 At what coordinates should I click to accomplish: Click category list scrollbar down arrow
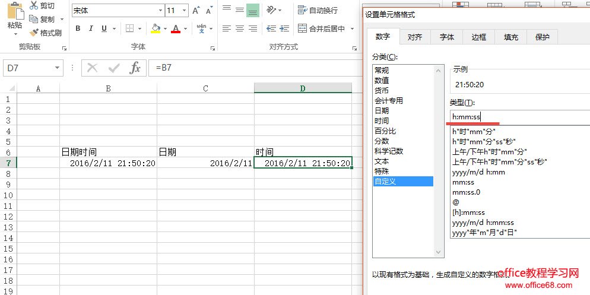point(439,252)
